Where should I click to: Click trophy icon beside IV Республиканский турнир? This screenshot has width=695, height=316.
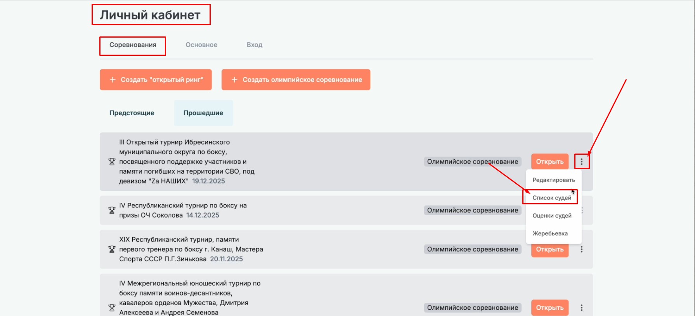(112, 210)
